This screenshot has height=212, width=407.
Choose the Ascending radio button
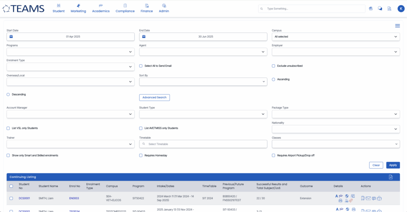[273, 80]
